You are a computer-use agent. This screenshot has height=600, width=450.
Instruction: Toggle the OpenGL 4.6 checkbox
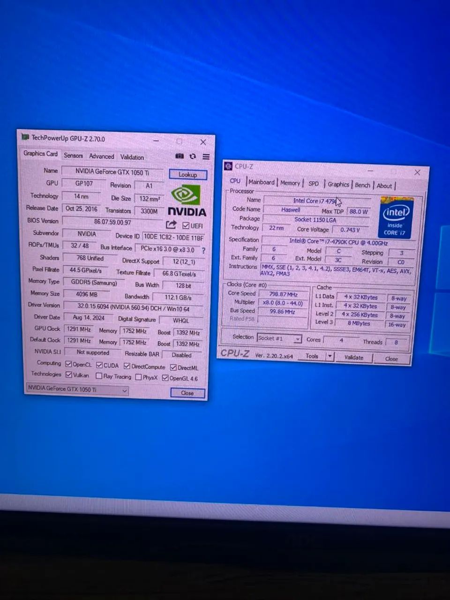coord(165,378)
